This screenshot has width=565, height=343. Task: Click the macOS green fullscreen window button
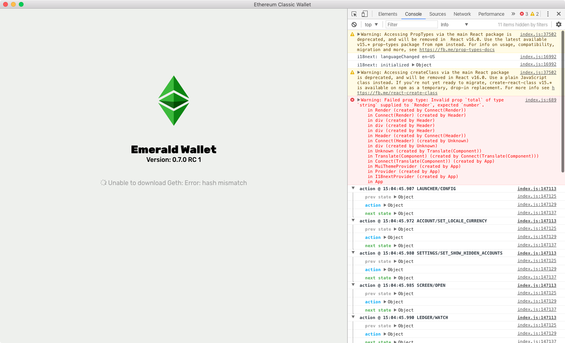(x=21, y=4)
